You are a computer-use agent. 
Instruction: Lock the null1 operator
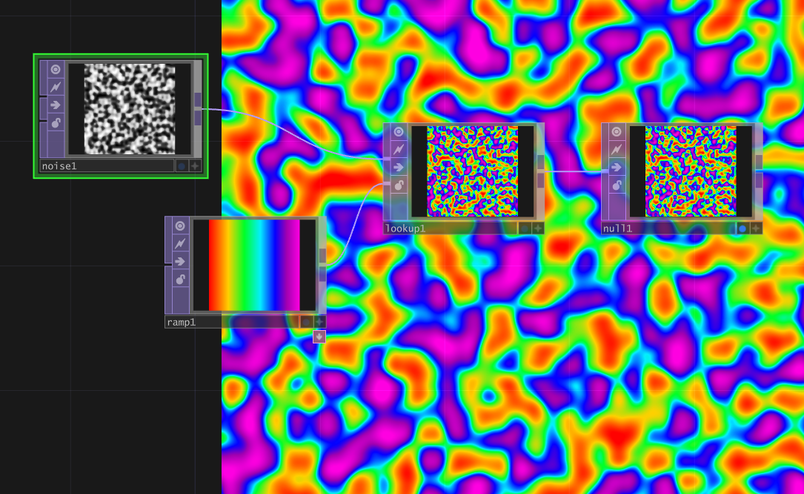(x=617, y=185)
